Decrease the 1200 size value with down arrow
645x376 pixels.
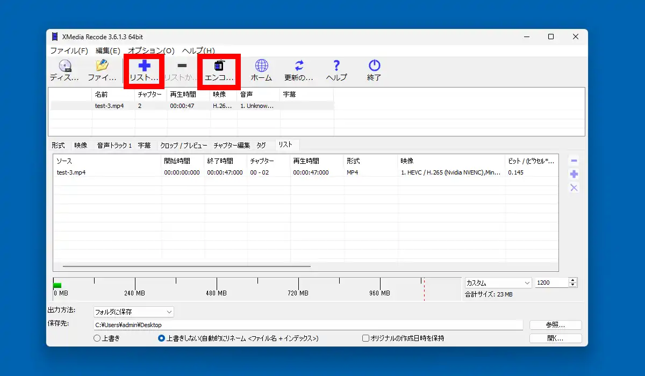(573, 285)
